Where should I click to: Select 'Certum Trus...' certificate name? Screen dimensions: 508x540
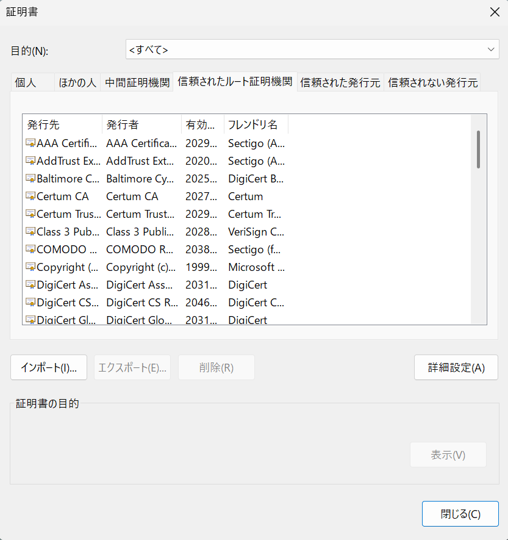pos(69,214)
